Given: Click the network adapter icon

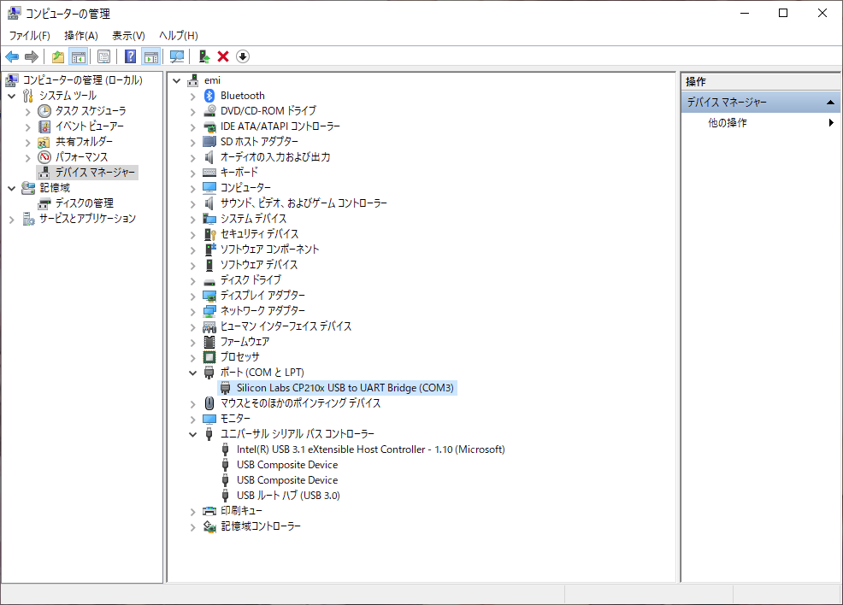Looking at the screenshot, I should (x=209, y=311).
